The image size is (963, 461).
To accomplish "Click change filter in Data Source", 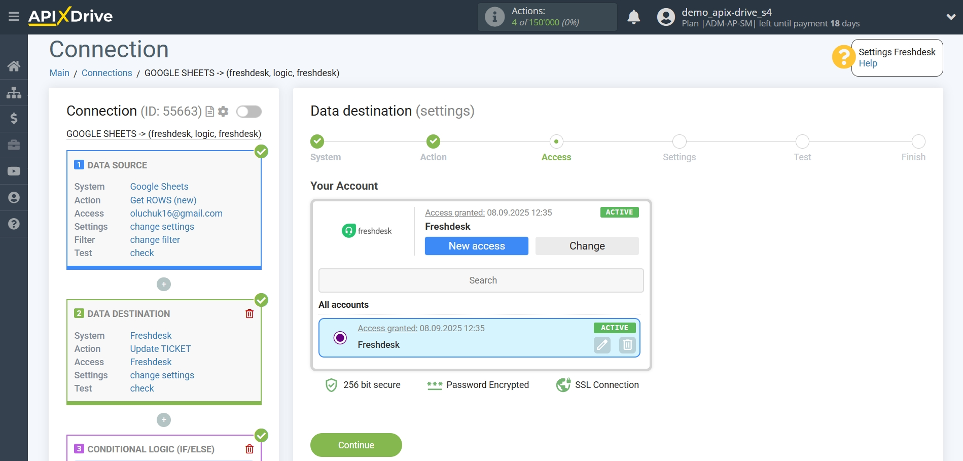I will (x=155, y=240).
